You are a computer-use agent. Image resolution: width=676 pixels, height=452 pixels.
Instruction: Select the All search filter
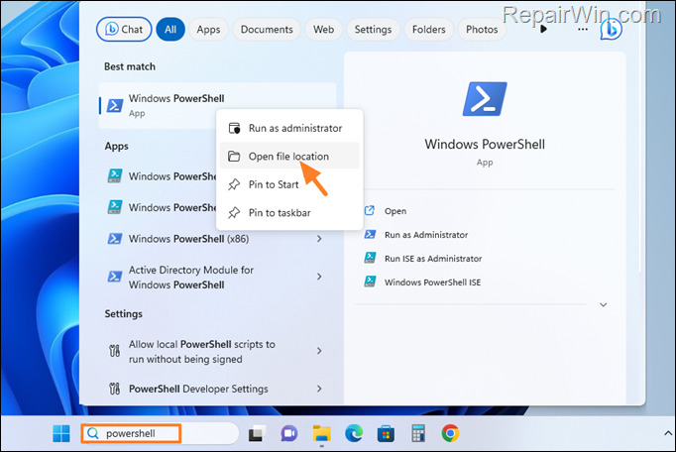170,30
